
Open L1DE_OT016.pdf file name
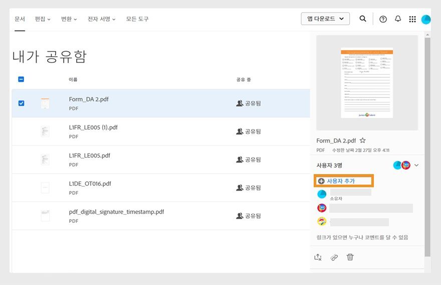coord(90,184)
